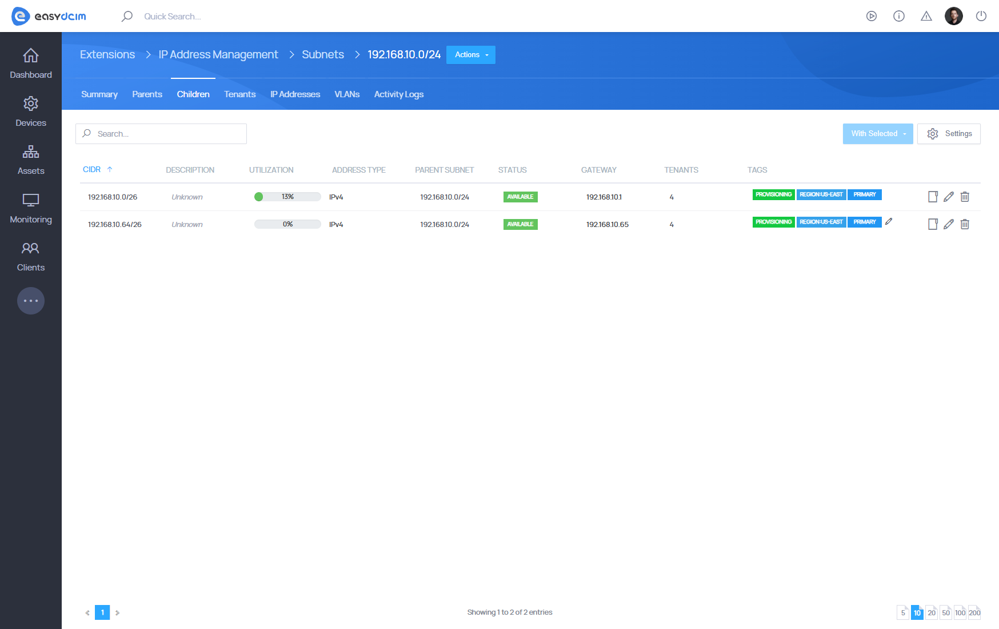Click the power logout icon
Screen dimensions: 999x629
coord(981,16)
